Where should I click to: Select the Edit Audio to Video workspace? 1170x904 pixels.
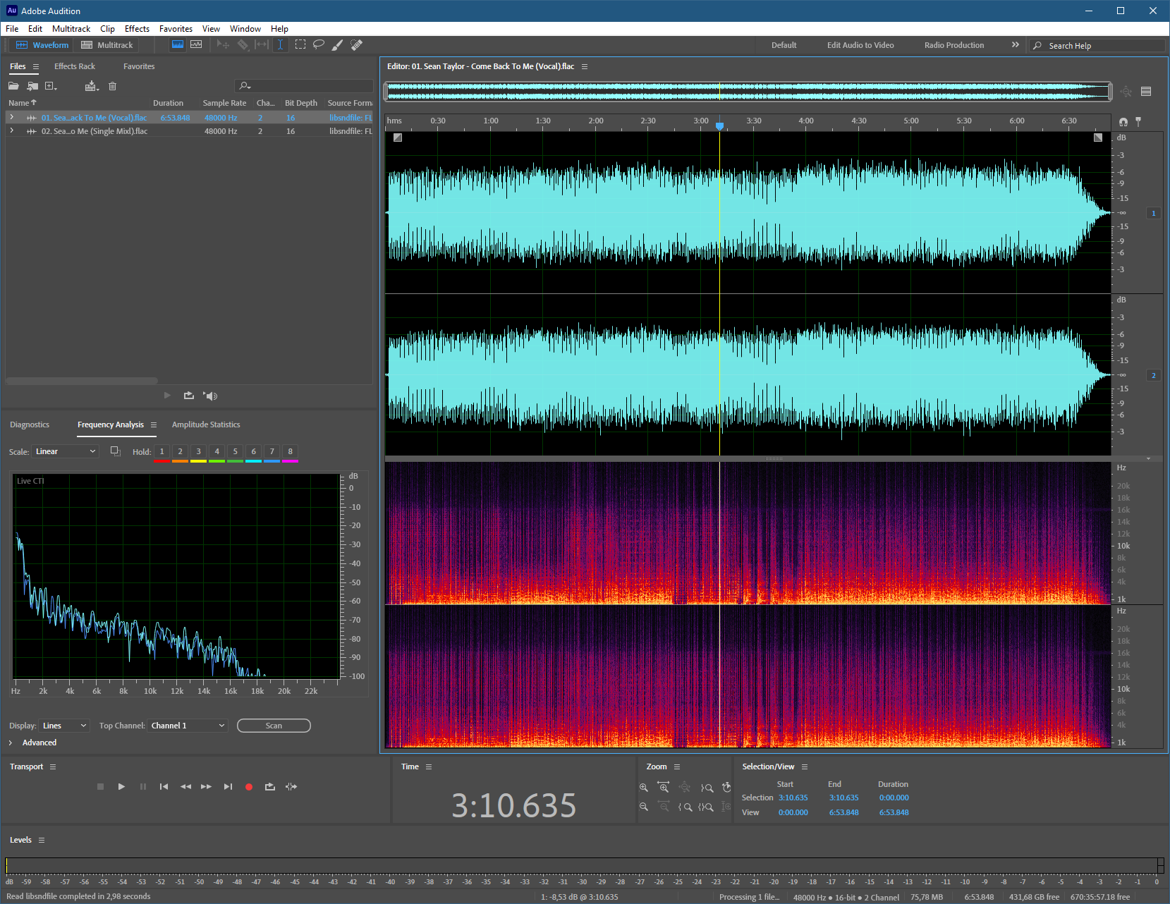(860, 45)
